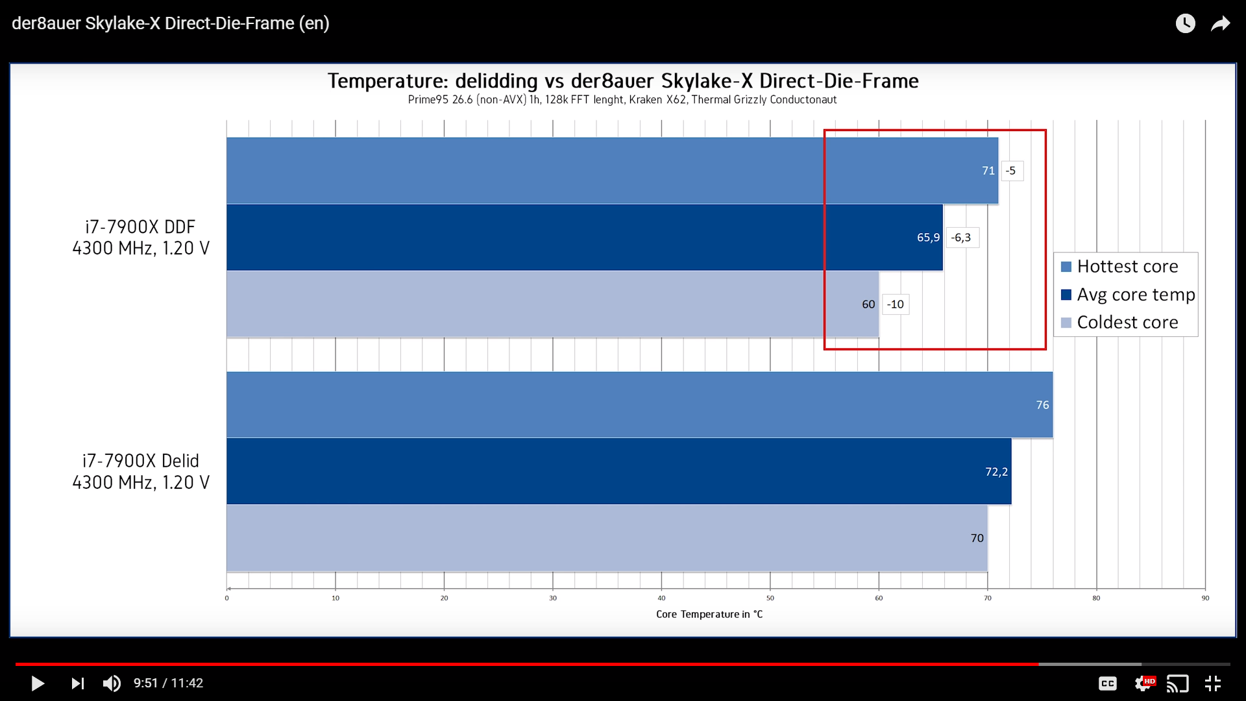Click the '76' hottest core value
1246x701 pixels.
1042,405
